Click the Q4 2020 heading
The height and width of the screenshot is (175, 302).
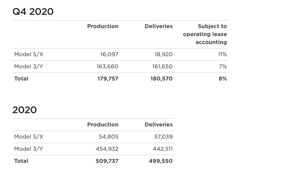pyautogui.click(x=33, y=12)
